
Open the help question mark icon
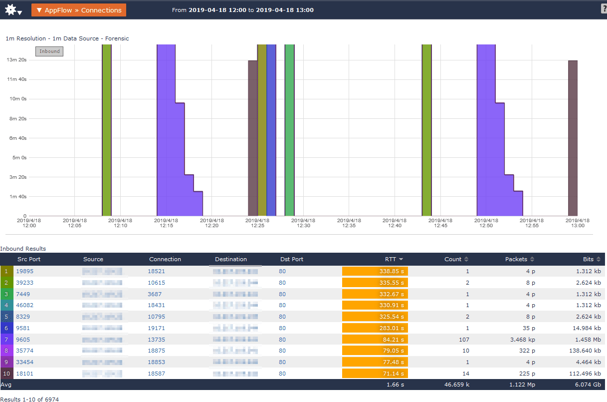[604, 9]
